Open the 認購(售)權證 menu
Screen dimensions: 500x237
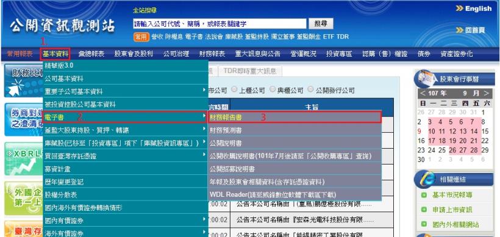[x=385, y=54]
